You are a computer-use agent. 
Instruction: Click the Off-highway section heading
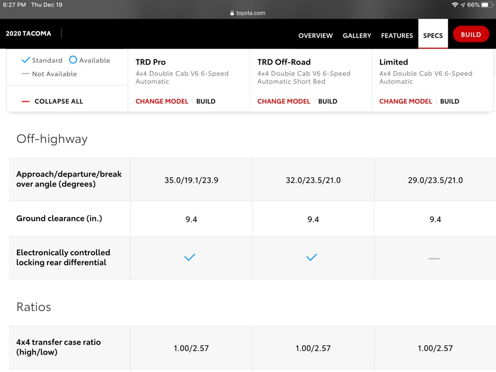(x=52, y=139)
